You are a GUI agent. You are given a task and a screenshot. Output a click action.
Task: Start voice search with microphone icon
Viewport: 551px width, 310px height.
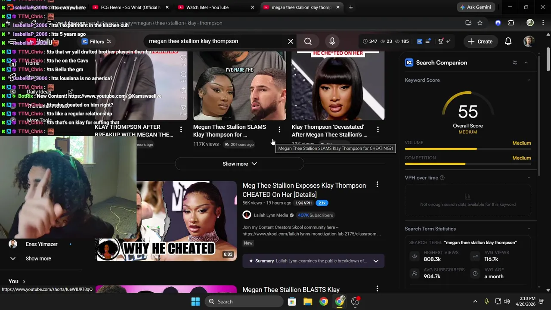pos(332,41)
